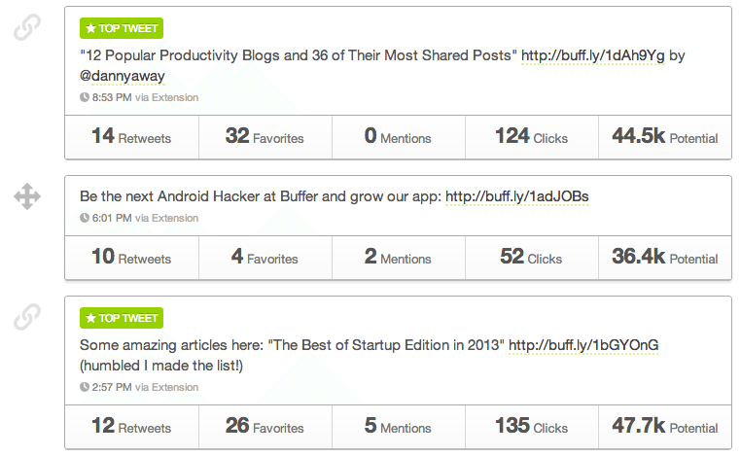Image resolution: width=741 pixels, height=456 pixels.
Task: Select the 44.5k Potential stat
Action: coord(665,137)
